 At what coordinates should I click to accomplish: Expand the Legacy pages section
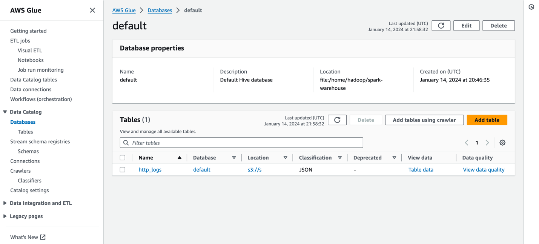tap(5, 216)
